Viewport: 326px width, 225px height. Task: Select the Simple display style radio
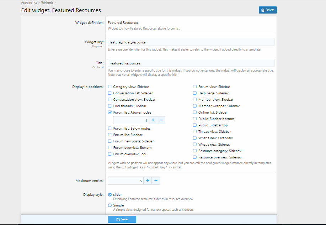[x=110, y=205]
